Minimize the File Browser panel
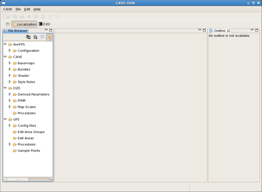262x192 pixels. coord(46,30)
